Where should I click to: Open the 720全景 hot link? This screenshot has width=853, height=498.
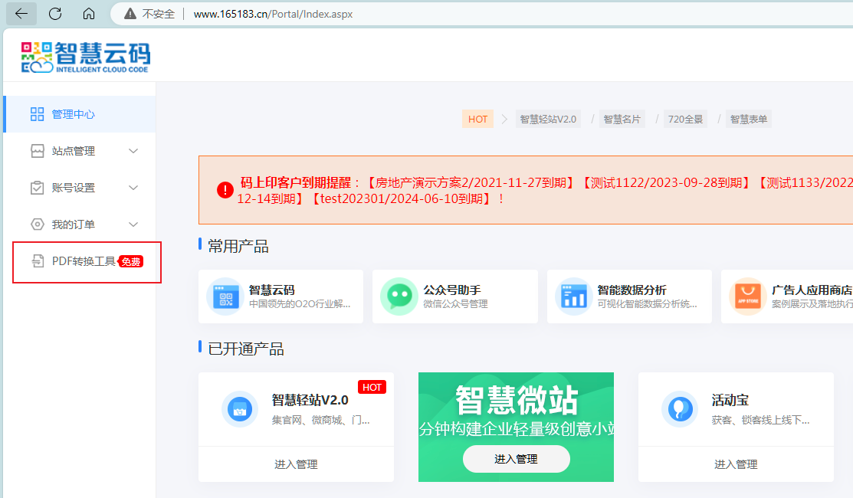[x=685, y=119]
